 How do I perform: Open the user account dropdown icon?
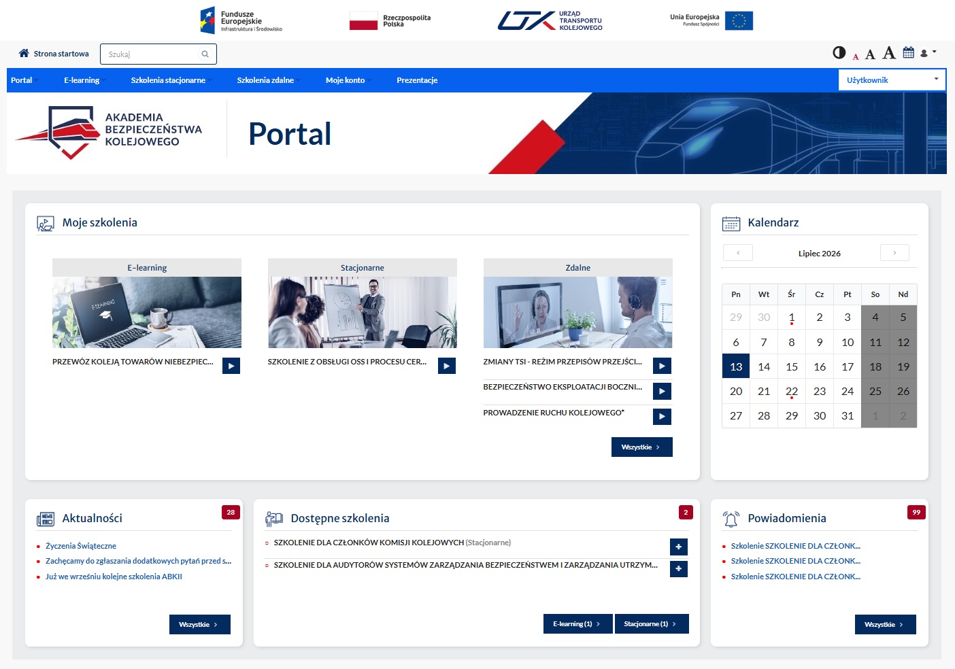click(928, 52)
